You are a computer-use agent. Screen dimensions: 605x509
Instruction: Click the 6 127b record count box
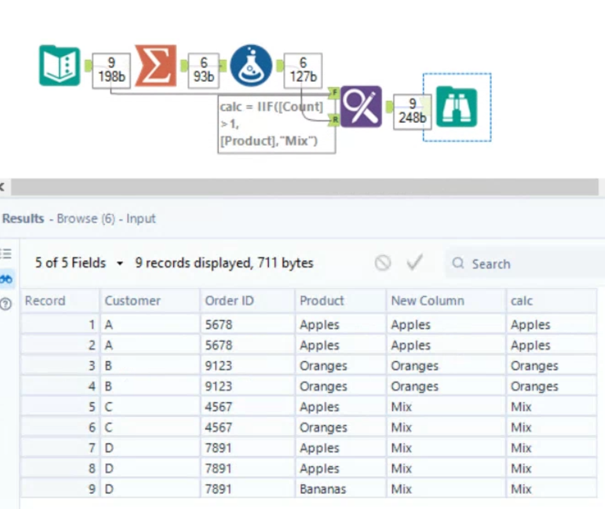pos(303,70)
